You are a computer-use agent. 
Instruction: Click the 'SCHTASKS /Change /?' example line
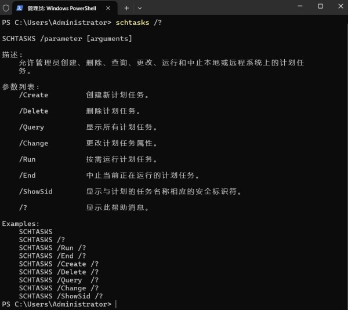(x=59, y=288)
